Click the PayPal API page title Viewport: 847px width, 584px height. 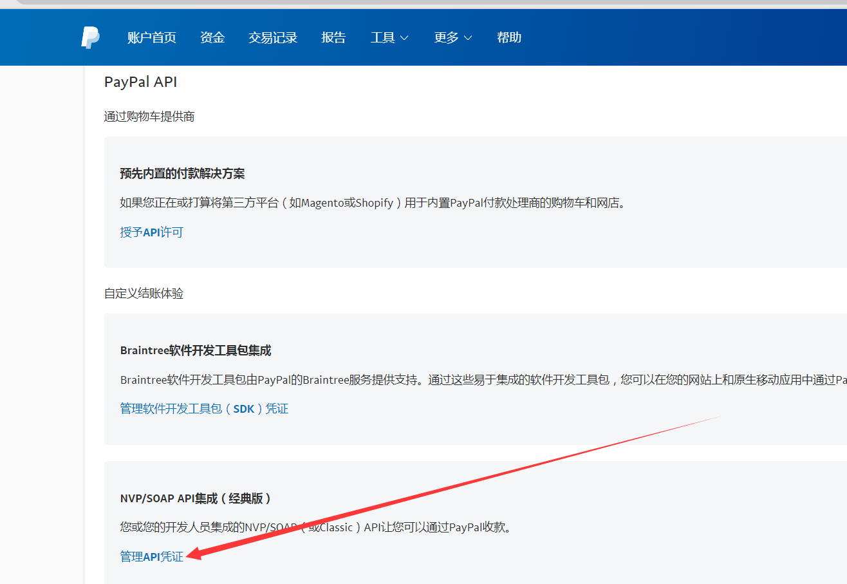pos(140,82)
